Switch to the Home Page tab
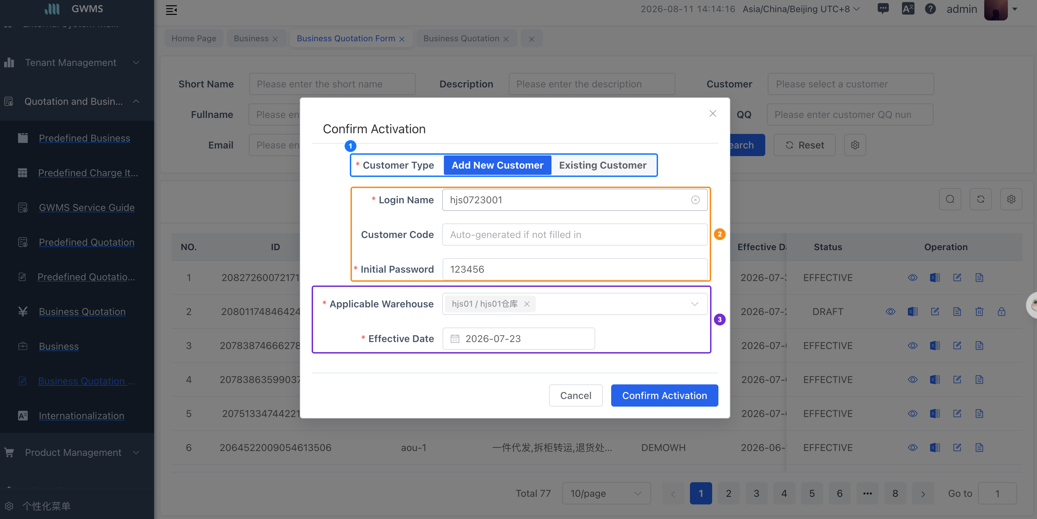 (x=194, y=38)
